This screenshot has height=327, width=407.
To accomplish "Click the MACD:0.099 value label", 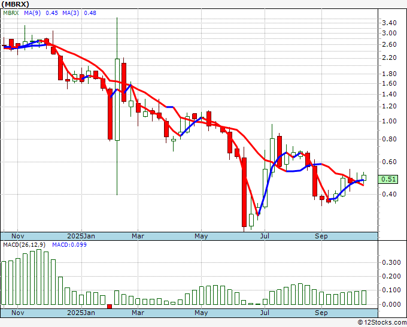I will pos(68,245).
